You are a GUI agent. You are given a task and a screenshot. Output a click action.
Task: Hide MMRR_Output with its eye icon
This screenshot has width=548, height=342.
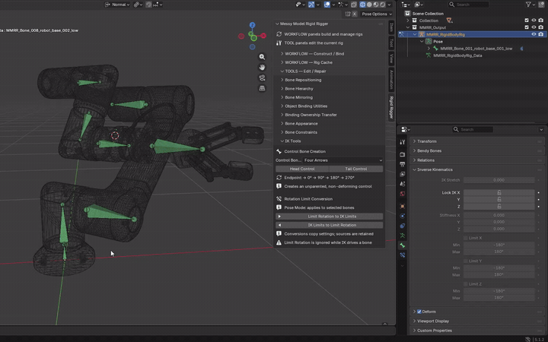pyautogui.click(x=534, y=27)
